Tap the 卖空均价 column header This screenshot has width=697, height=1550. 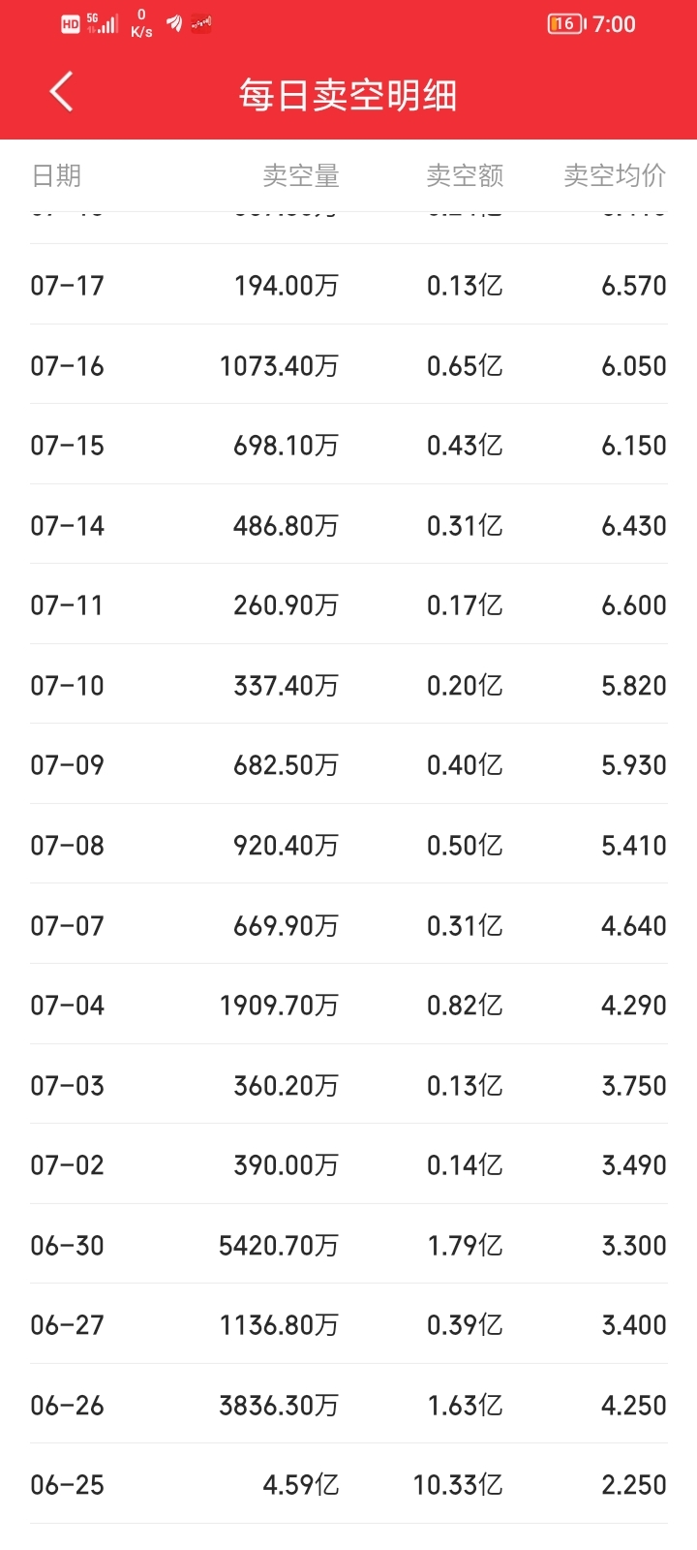pos(615,175)
